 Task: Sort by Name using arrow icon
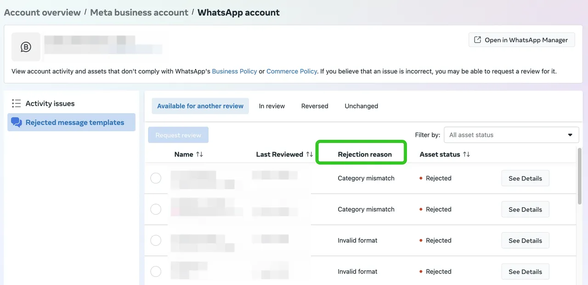click(199, 154)
